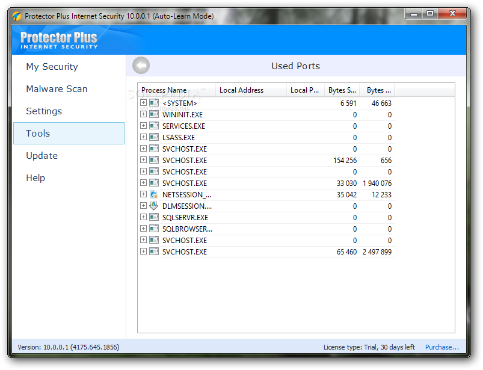This screenshot has width=483, height=370.
Task: Select the WININIT.EXE process name
Action: click(x=182, y=114)
